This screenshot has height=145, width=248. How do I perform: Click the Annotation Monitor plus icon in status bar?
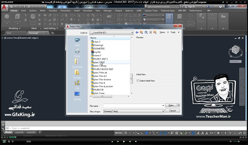coord(226,133)
